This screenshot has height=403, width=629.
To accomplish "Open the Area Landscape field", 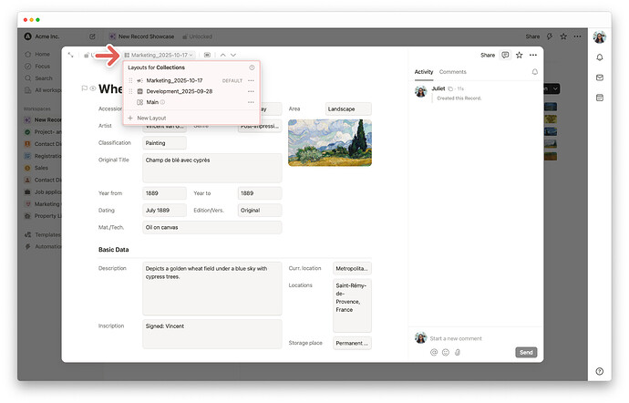I will point(348,109).
